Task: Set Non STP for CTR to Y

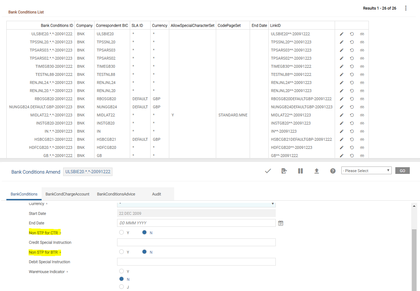Action: (122, 232)
